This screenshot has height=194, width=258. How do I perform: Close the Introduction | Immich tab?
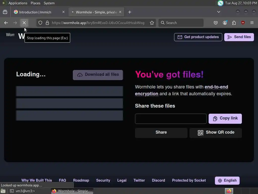click(x=63, y=12)
